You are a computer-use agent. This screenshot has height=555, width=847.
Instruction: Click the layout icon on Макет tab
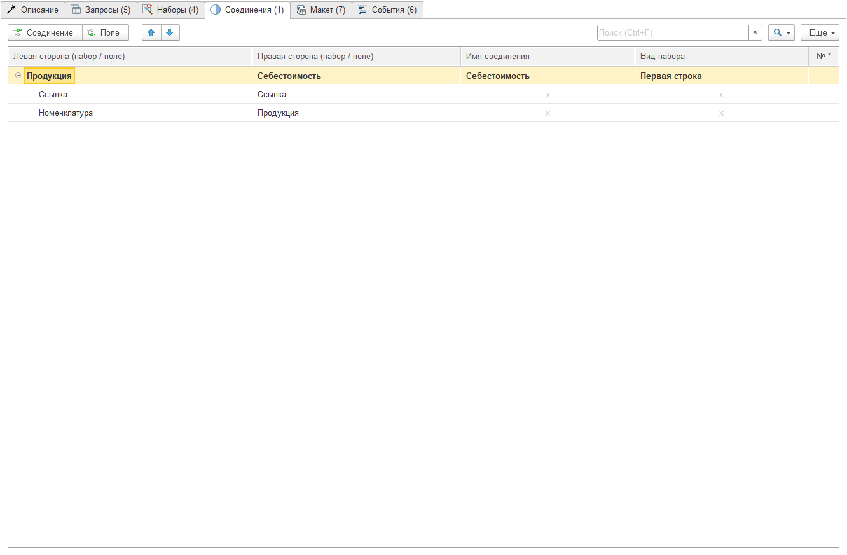[x=301, y=10]
